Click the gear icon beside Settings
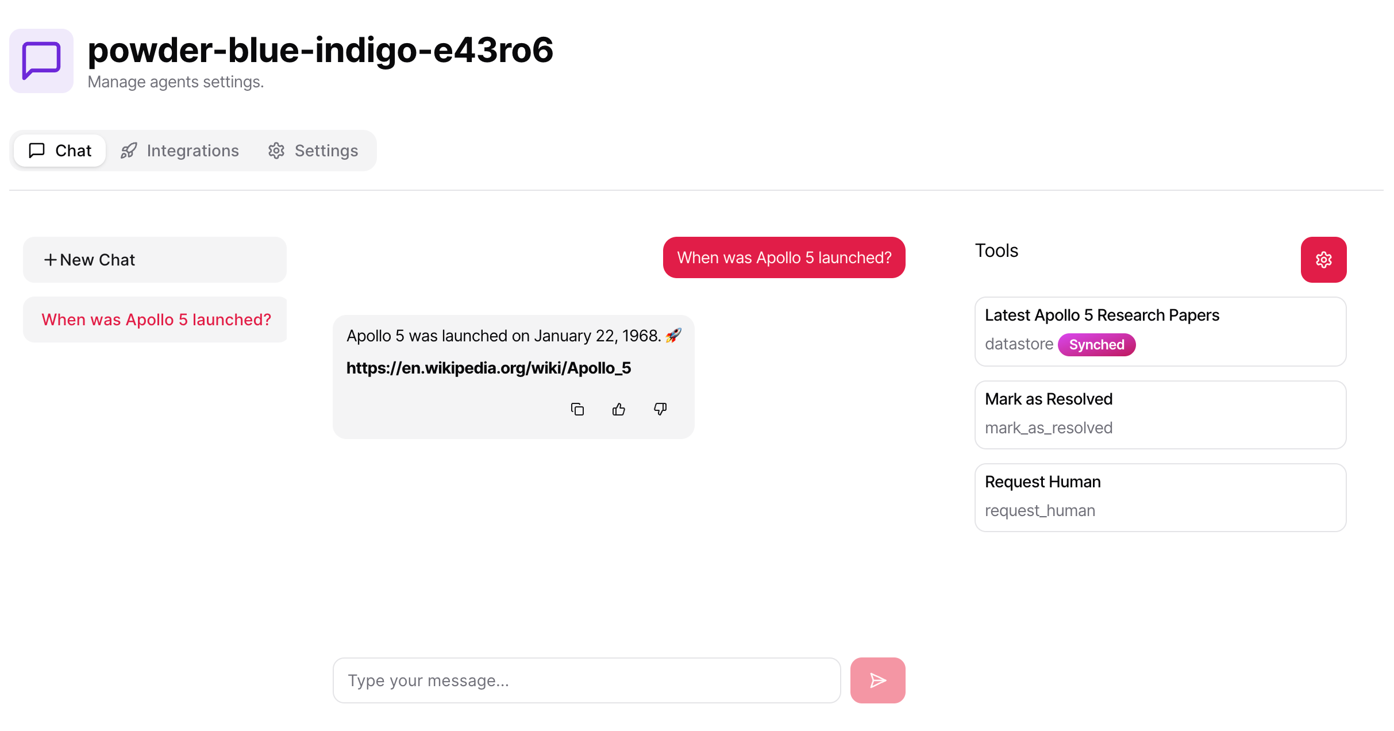1394x731 pixels. coord(276,151)
